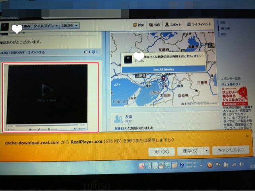Click the network signal bars tray icon
Image resolution: width=255 pixels, height=191 pixels.
pos(234,164)
